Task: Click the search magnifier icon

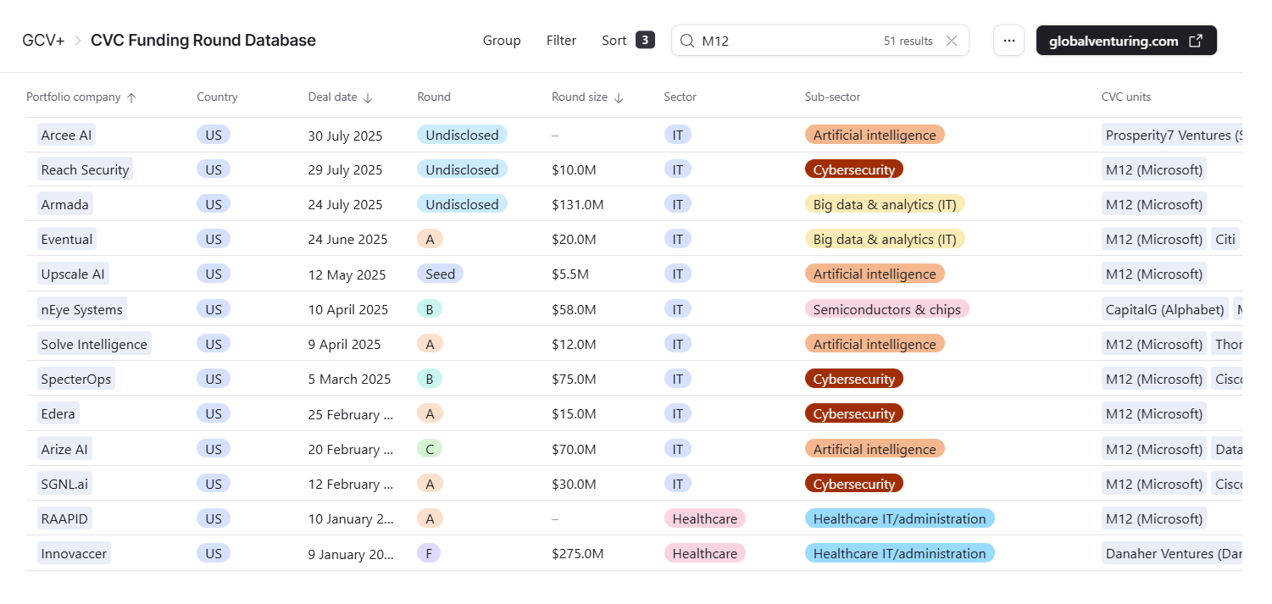Action: click(687, 41)
